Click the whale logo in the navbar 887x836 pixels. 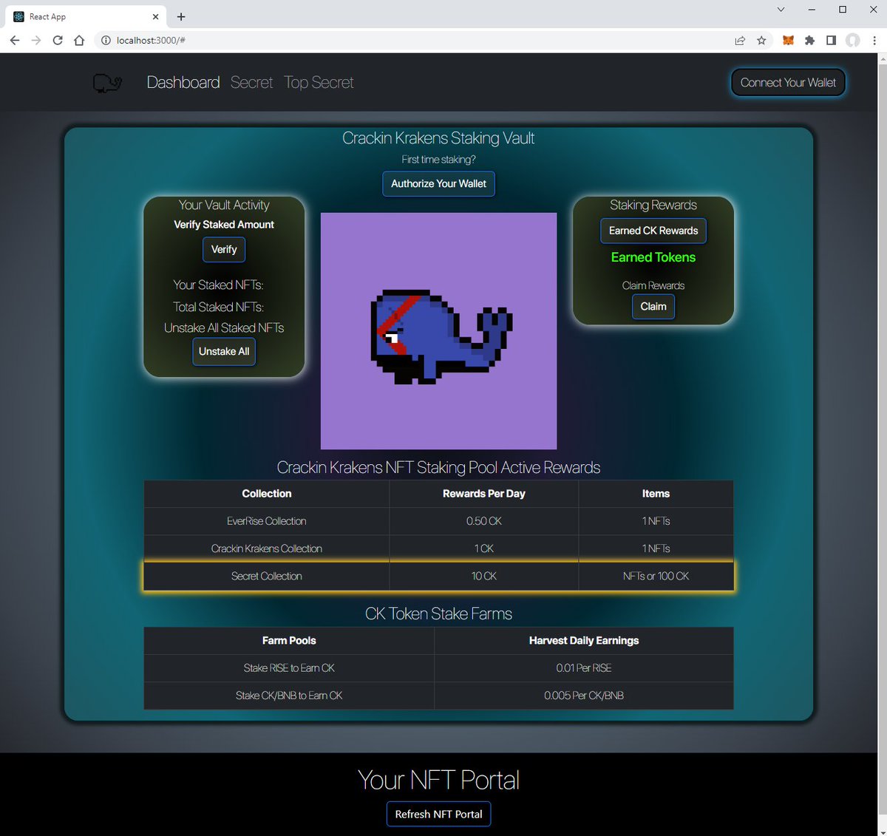[x=106, y=82]
